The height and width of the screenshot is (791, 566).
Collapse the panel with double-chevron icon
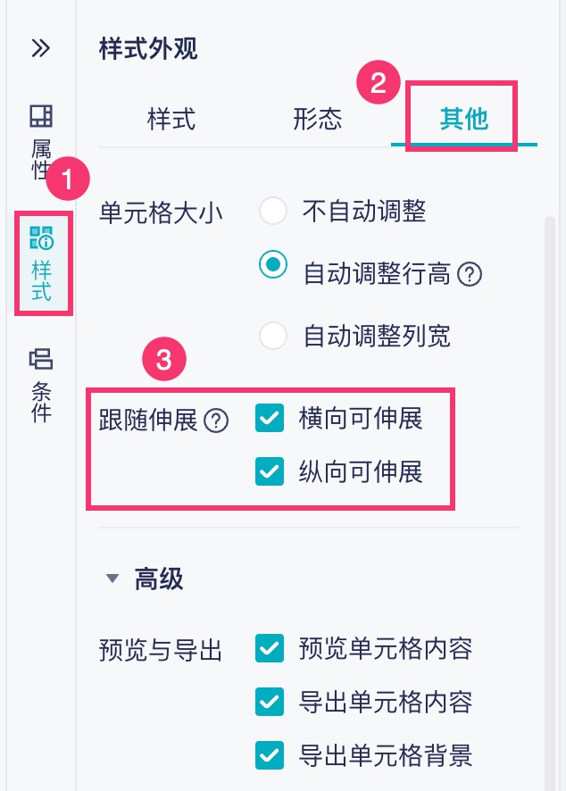(x=40, y=48)
